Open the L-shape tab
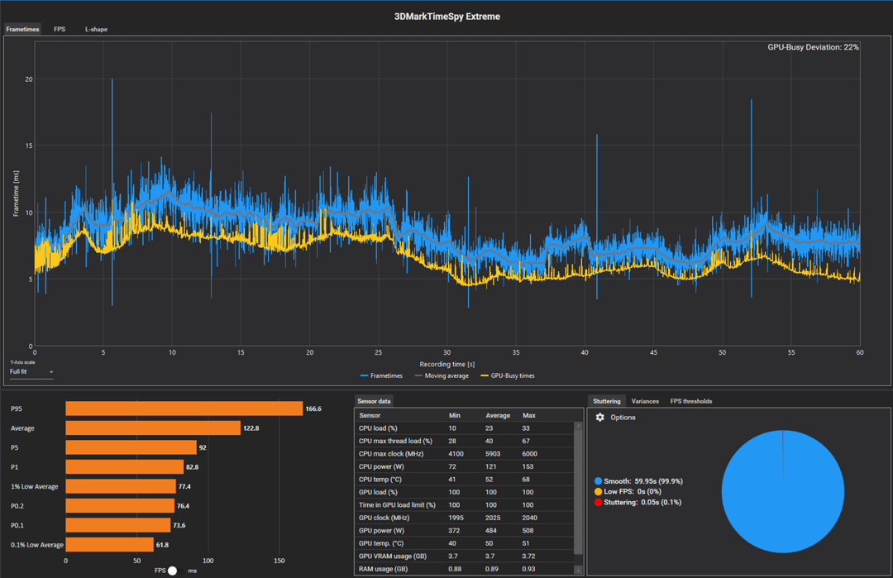Viewport: 893px width, 578px height. [96, 29]
